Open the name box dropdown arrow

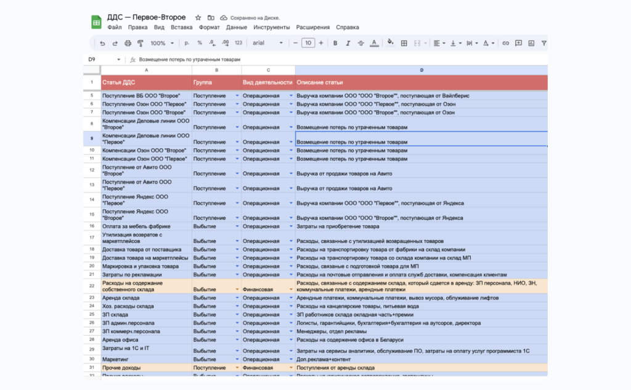coord(119,60)
